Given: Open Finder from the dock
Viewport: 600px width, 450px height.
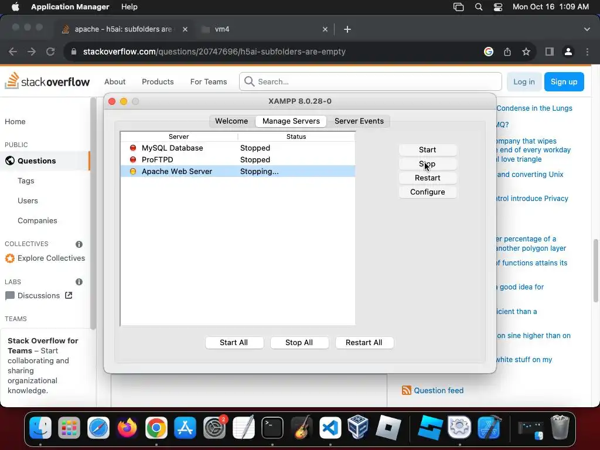Looking at the screenshot, I should point(40,427).
